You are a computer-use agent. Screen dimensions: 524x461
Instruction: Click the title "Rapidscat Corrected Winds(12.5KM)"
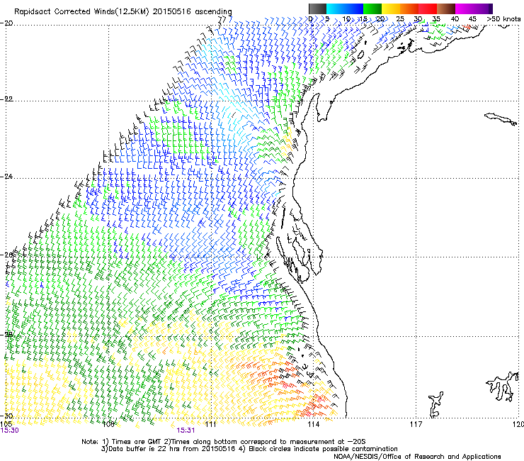pos(81,12)
